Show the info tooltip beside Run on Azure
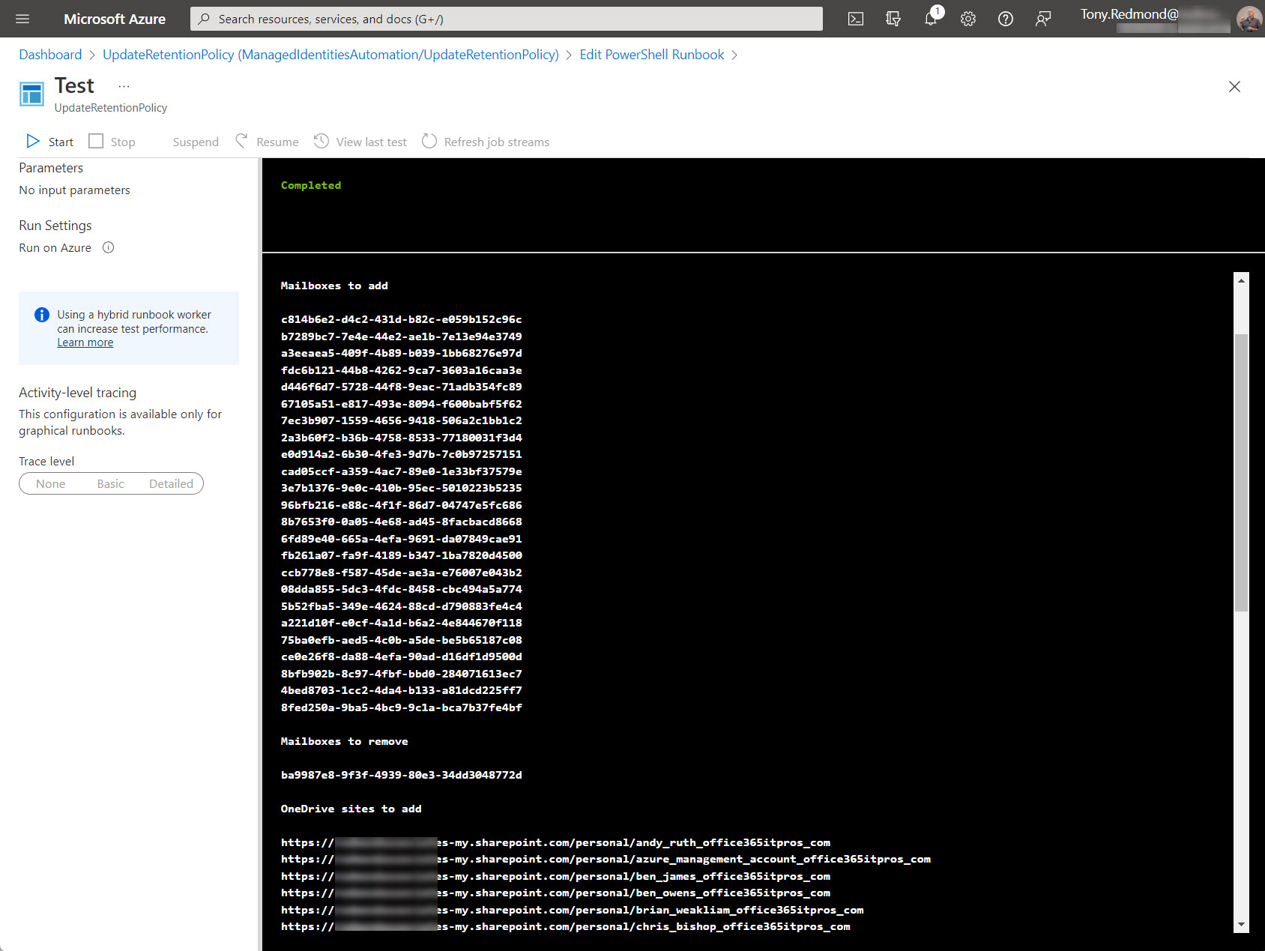Screen dimensions: 1265x951 coord(108,247)
